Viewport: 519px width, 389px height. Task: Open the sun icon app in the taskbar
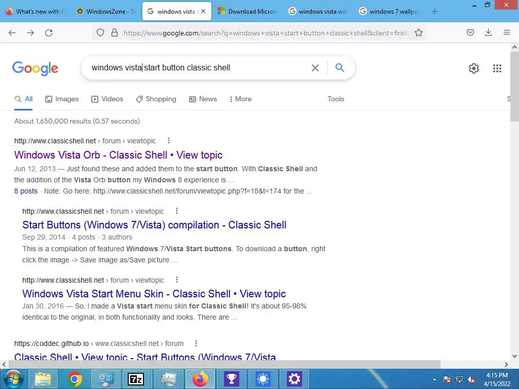[263, 379]
